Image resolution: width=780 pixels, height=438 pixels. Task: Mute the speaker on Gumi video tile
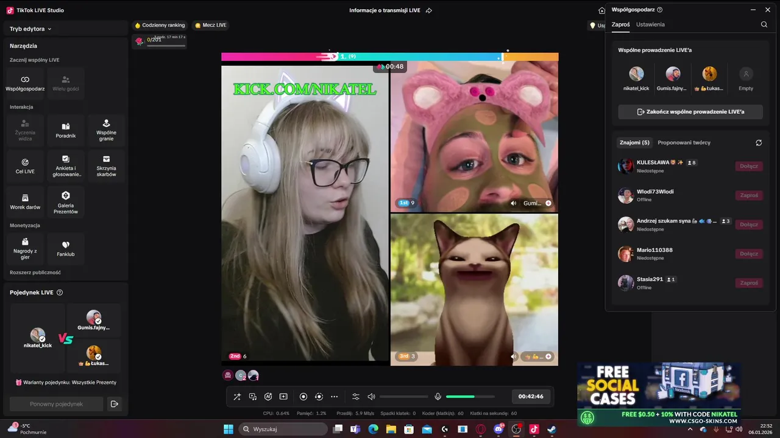point(514,203)
